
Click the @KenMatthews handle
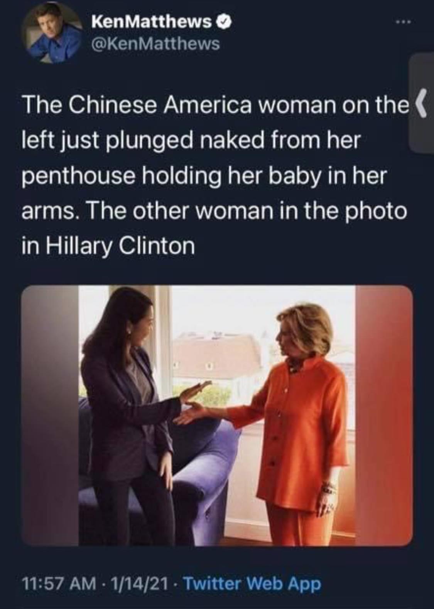click(155, 44)
